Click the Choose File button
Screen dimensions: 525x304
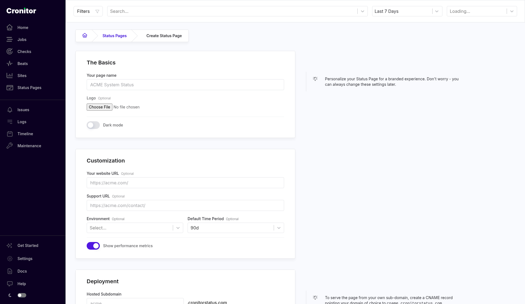(100, 107)
